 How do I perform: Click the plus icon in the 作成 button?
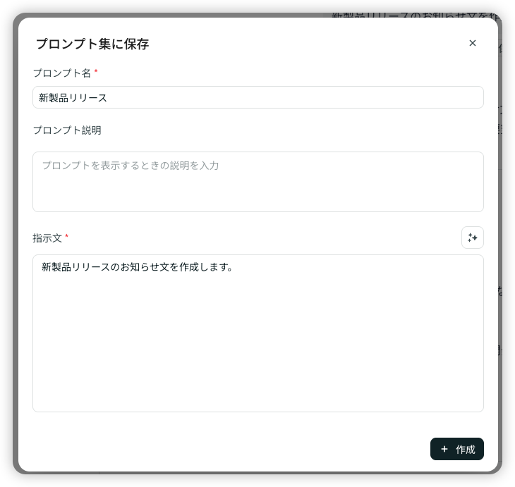pyautogui.click(x=444, y=449)
